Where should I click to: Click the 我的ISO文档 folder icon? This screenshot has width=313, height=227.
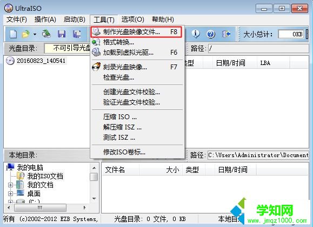click(x=21, y=176)
